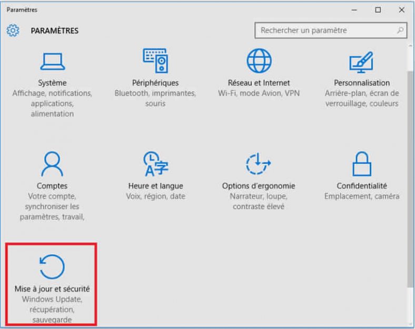Viewport: 415px width, 329px height.
Task: Click the Réseau et Internet label
Action: [x=259, y=83]
